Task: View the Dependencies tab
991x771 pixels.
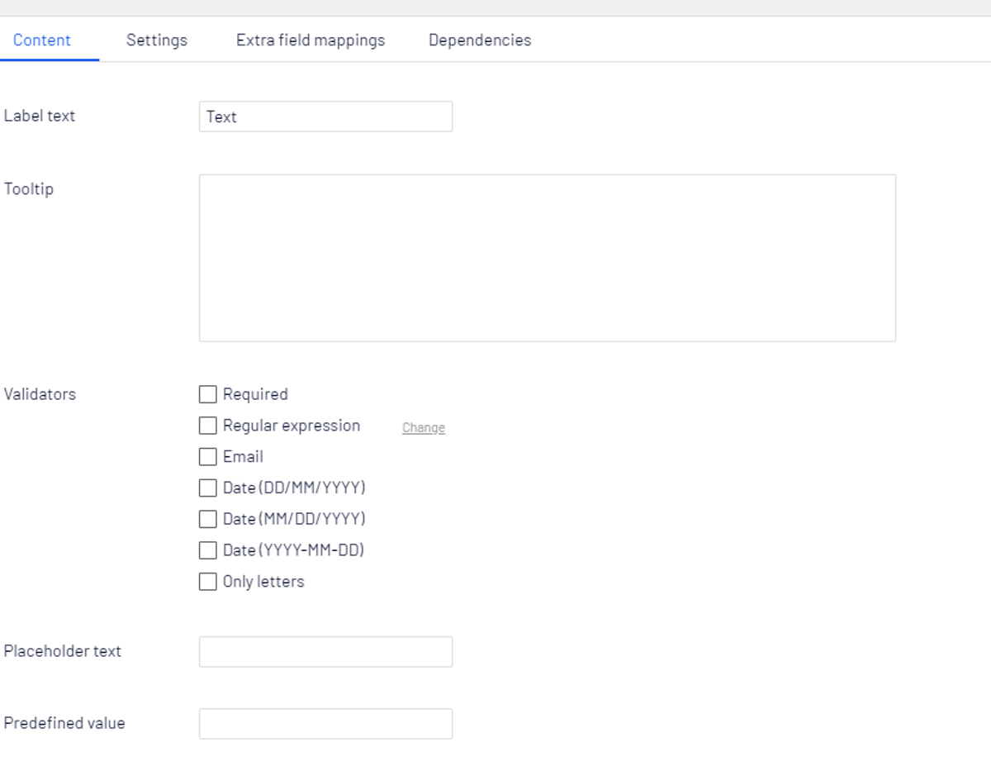Action: point(479,40)
